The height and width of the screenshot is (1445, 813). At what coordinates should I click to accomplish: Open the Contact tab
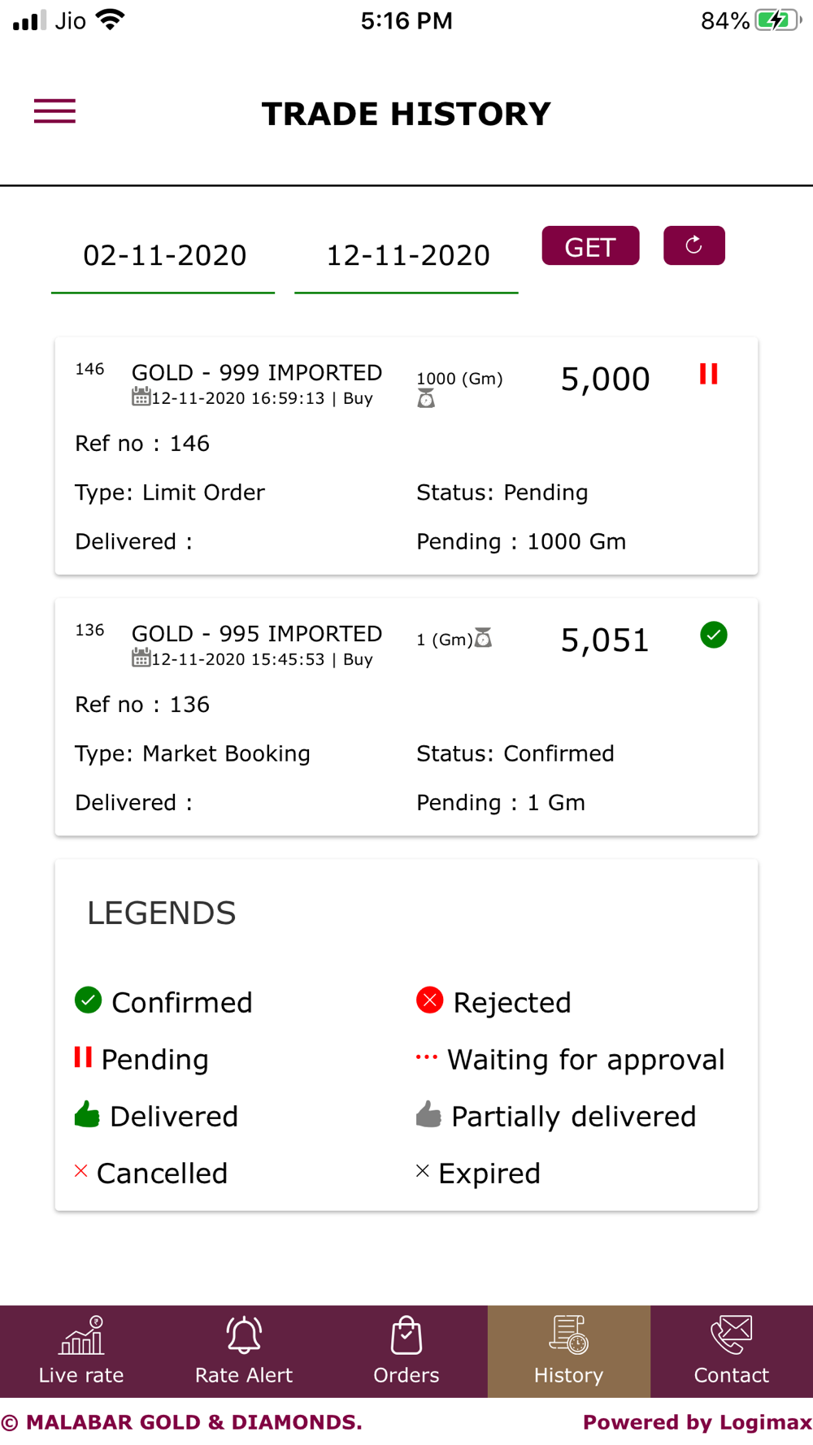click(x=732, y=1352)
